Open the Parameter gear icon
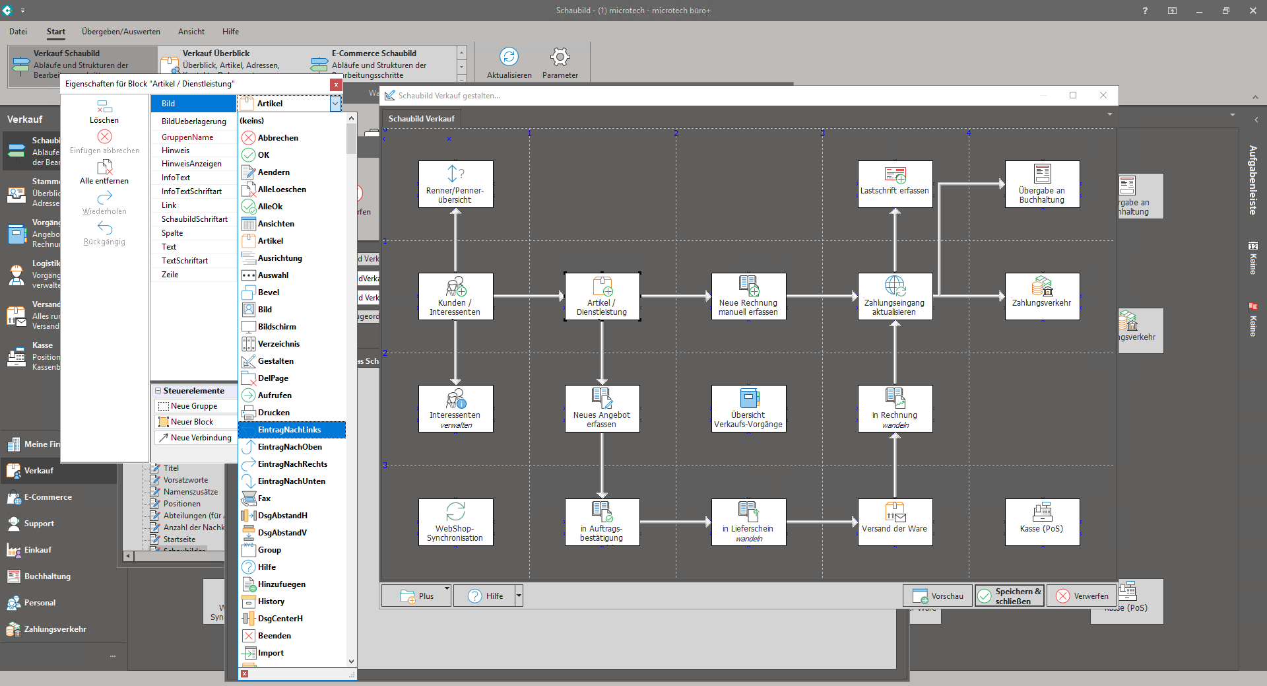 tap(560, 57)
